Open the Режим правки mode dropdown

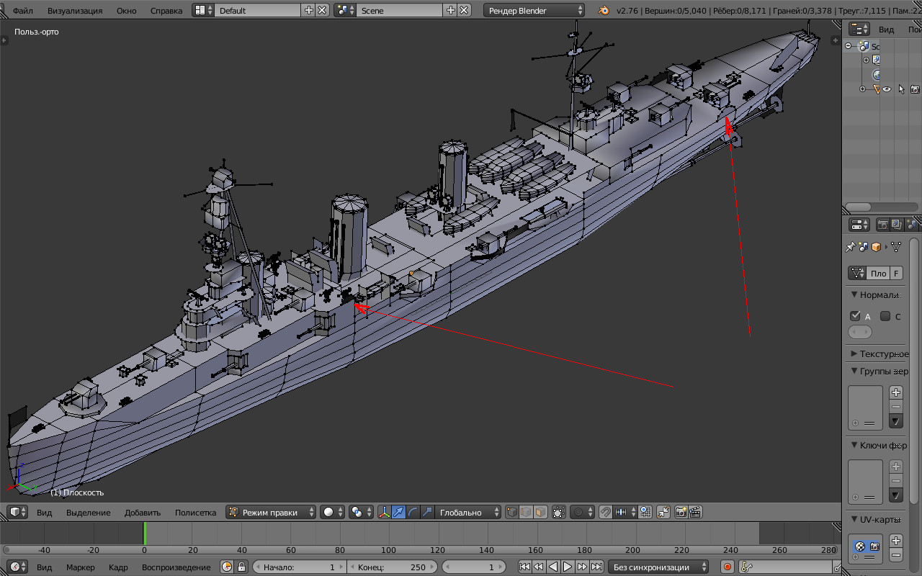tap(271, 513)
